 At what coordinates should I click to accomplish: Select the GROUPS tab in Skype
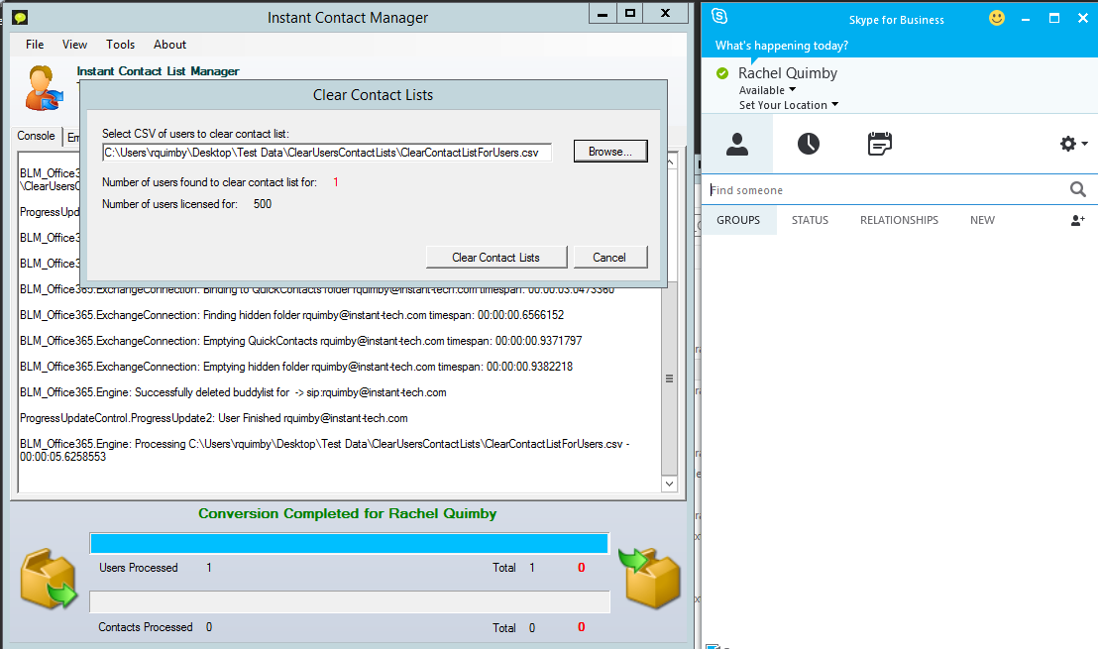coord(738,220)
